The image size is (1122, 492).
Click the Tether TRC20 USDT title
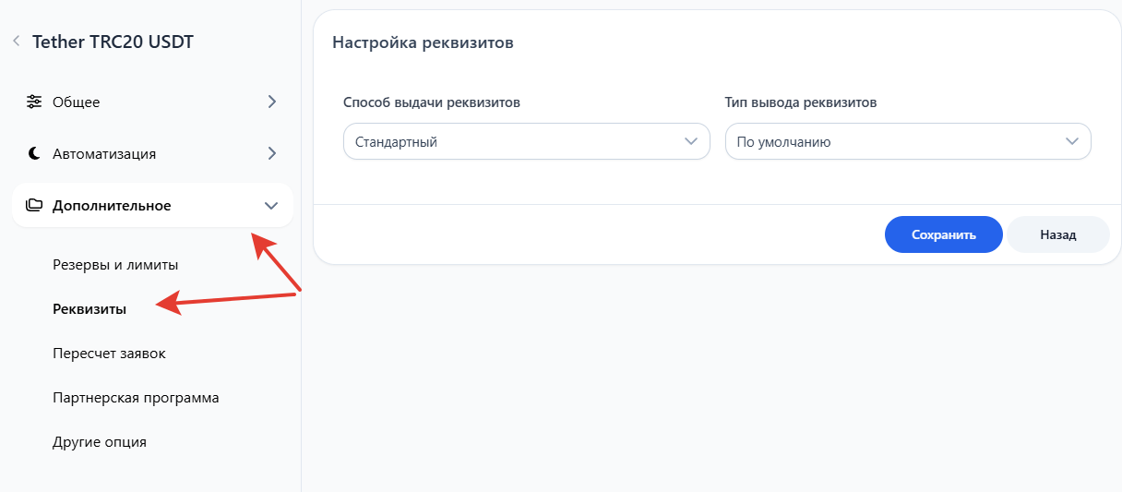113,42
